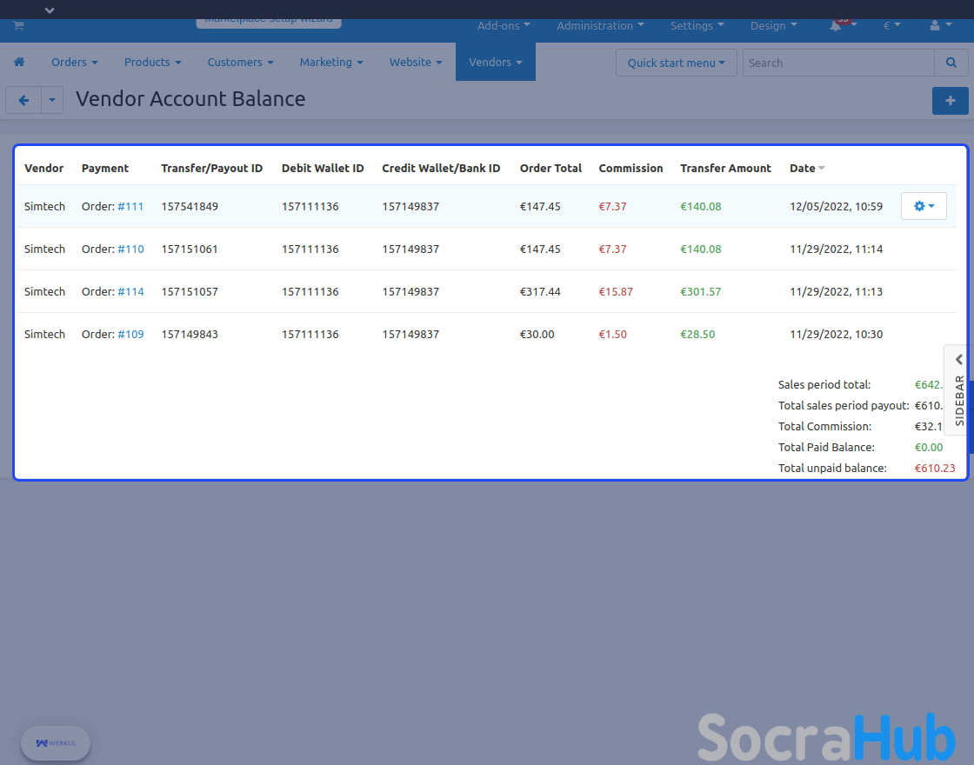Go back with the left arrow button
This screenshot has height=765, width=974.
coord(23,101)
